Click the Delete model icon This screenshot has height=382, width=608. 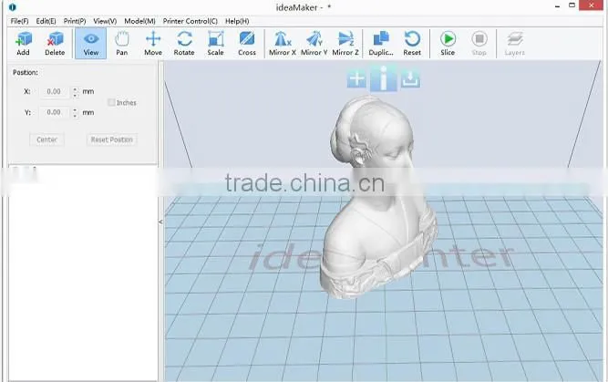(55, 43)
